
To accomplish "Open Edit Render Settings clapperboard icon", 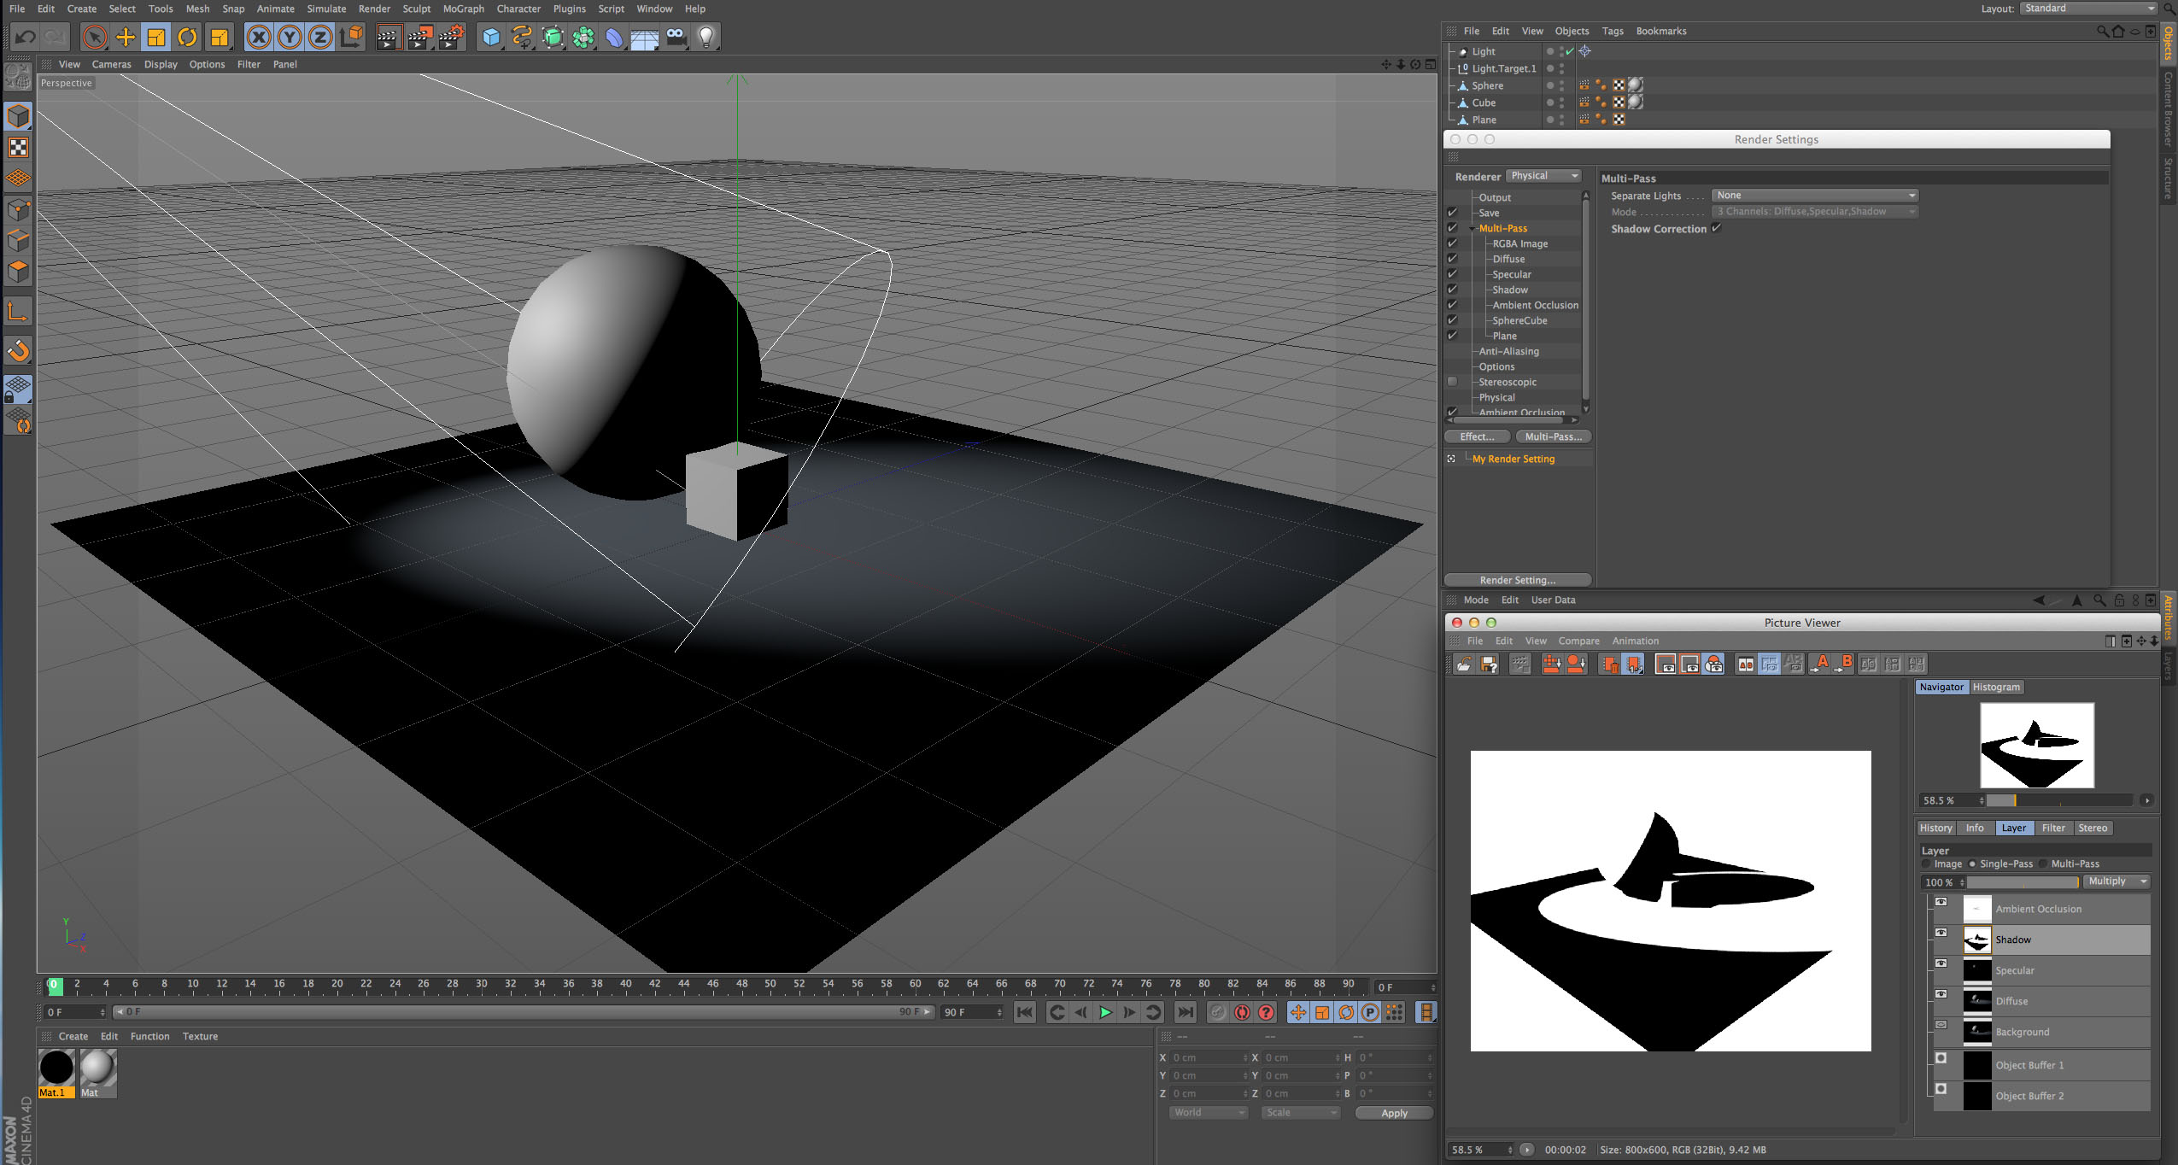I will (452, 37).
